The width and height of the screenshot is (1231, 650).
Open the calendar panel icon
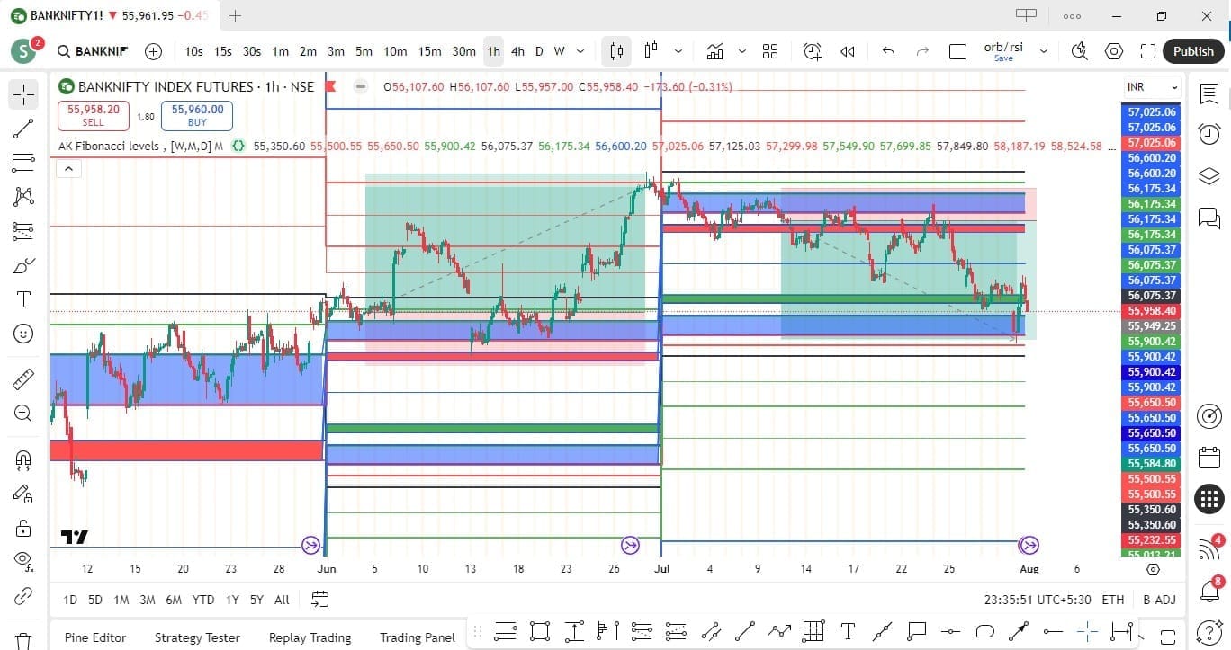[x=1209, y=457]
